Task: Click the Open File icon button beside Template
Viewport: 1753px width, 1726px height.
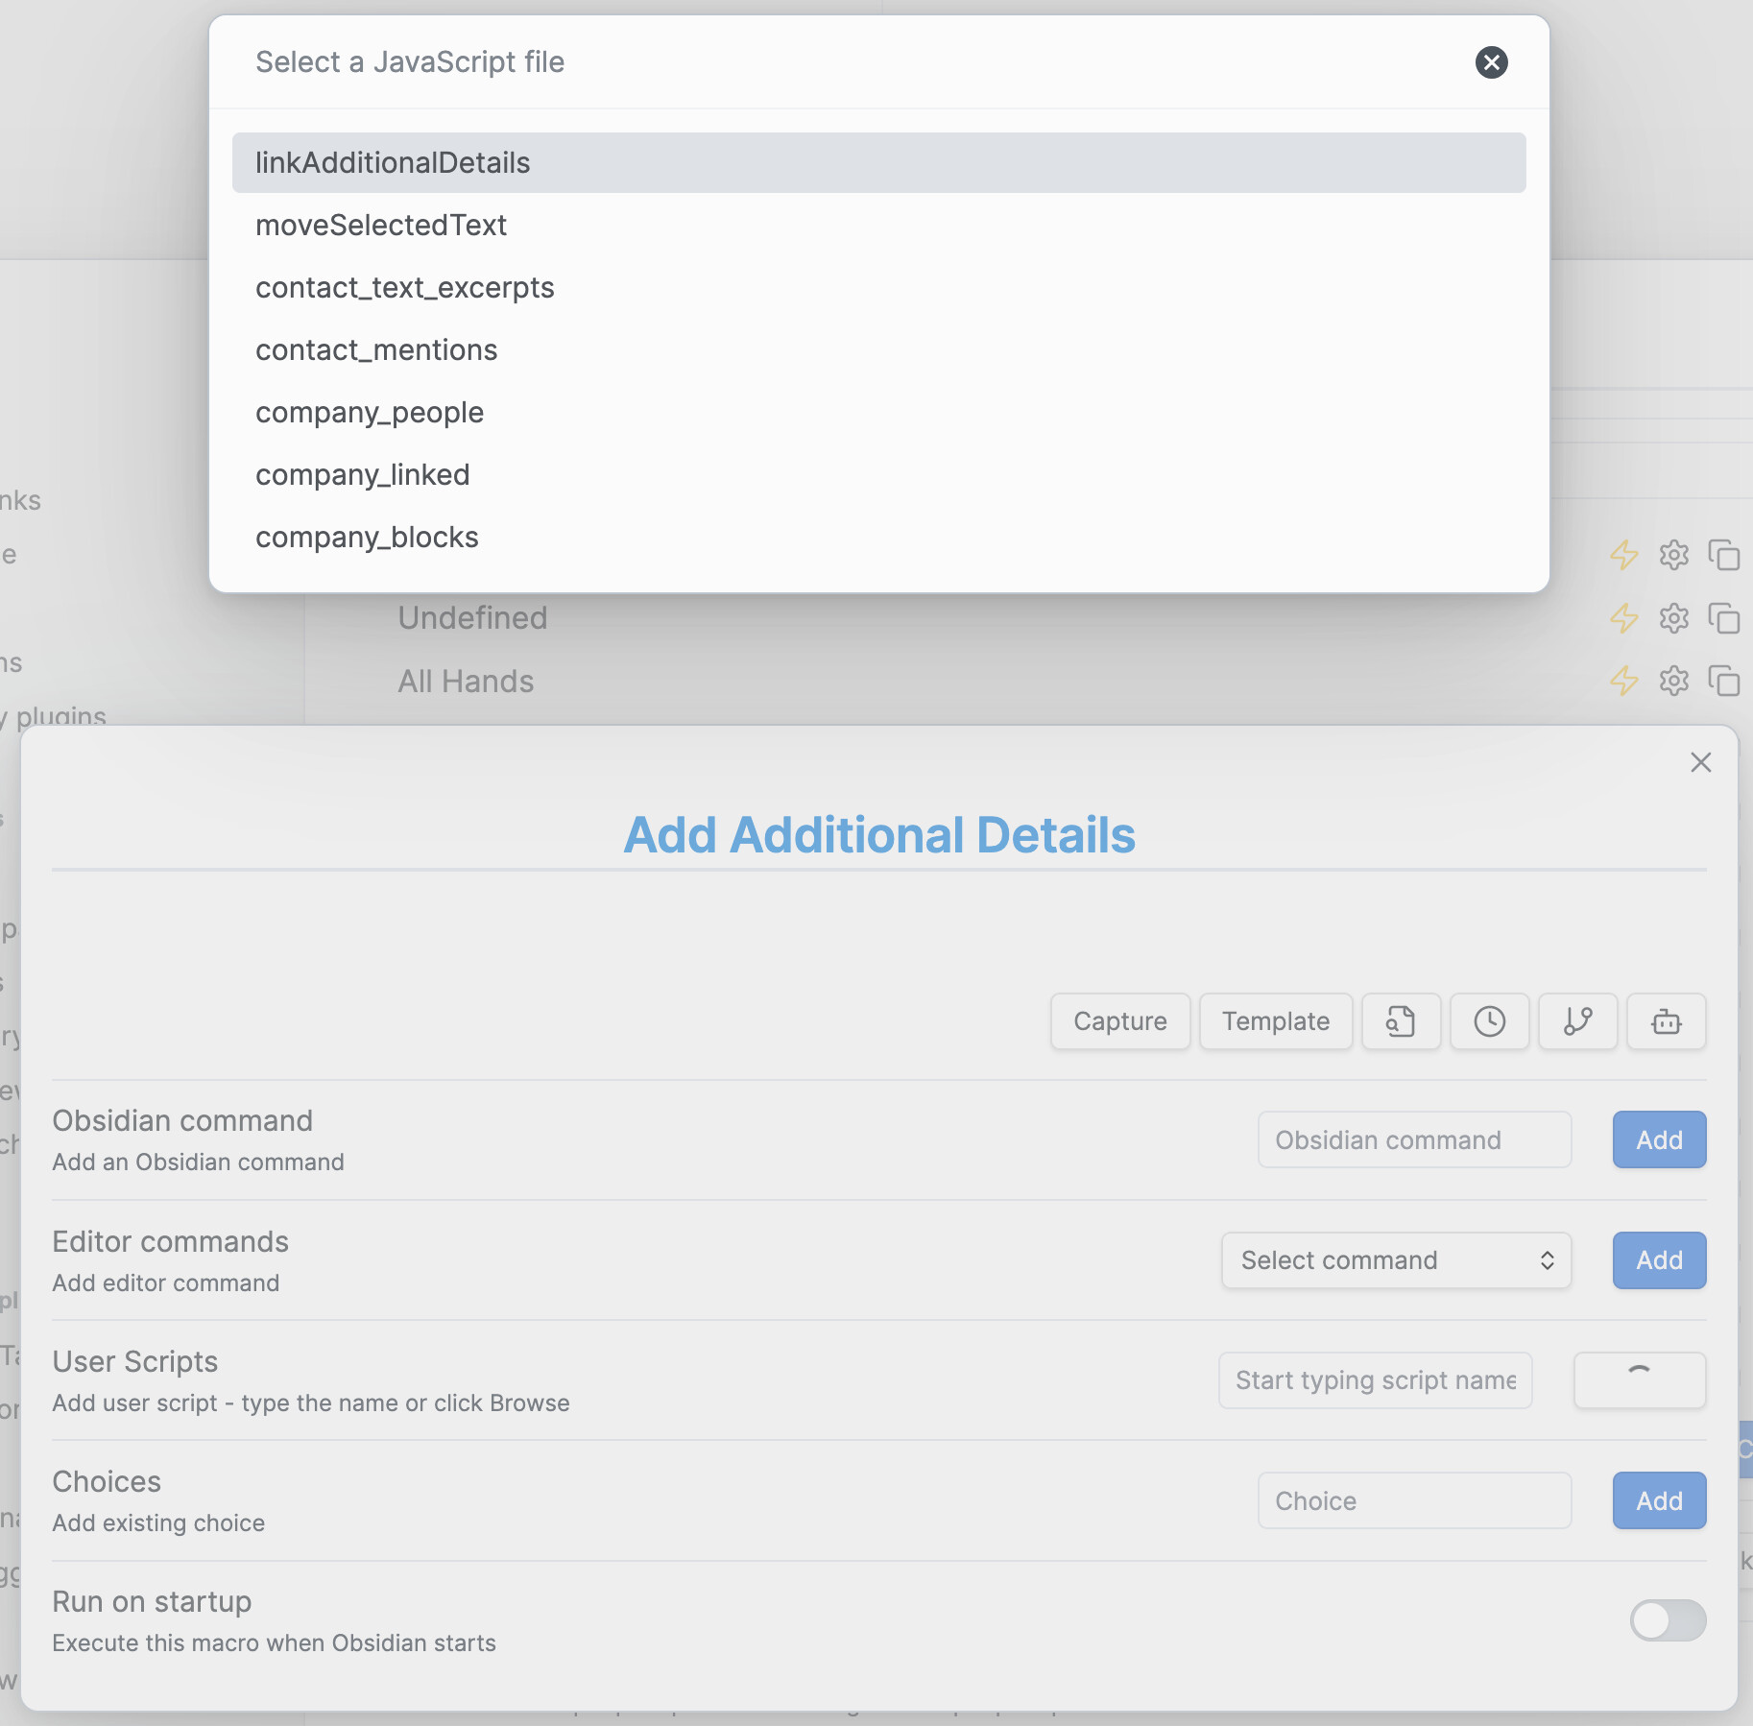Action: [x=1401, y=1021]
